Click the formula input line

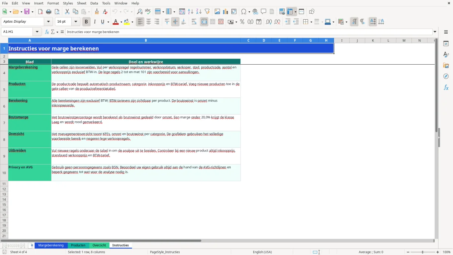point(248,32)
